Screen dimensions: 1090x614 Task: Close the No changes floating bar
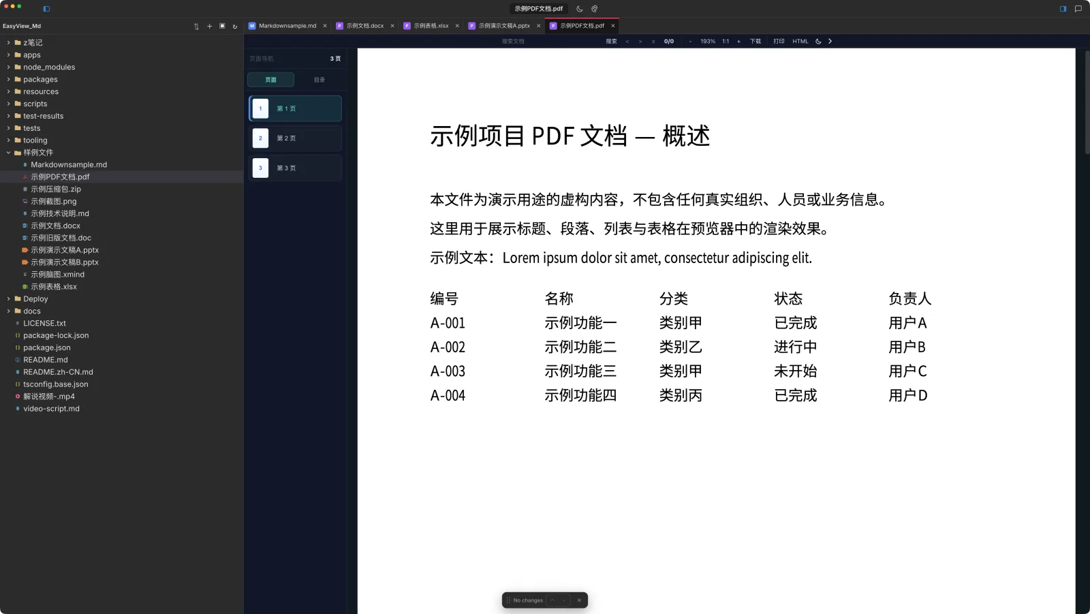579,600
